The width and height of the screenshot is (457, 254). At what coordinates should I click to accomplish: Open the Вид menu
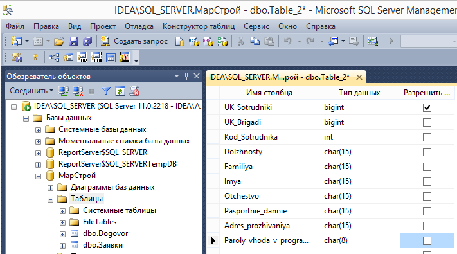coord(75,26)
